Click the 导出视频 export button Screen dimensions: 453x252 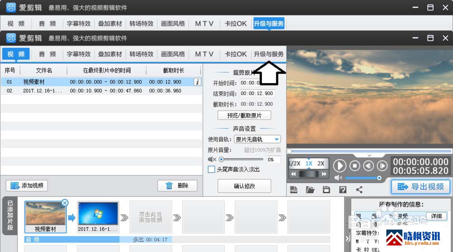coord(421,187)
